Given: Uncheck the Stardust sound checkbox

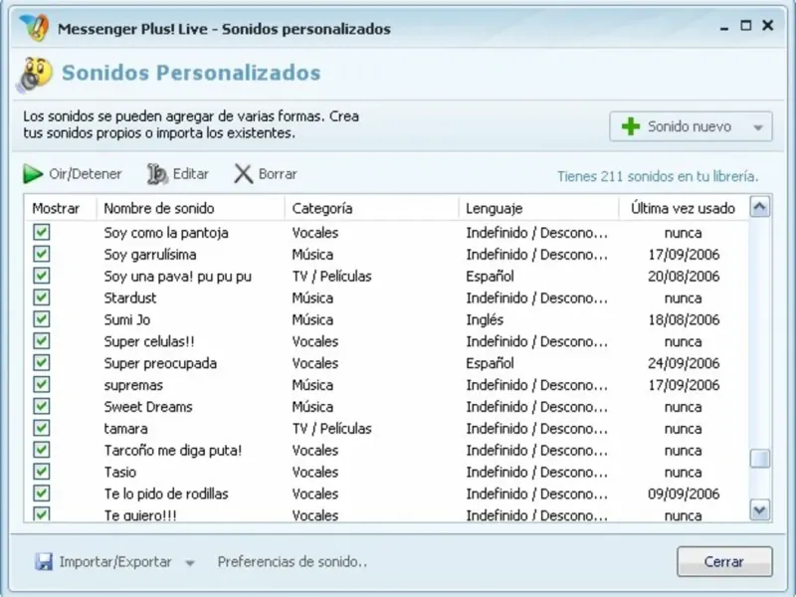Looking at the screenshot, I should point(41,298).
